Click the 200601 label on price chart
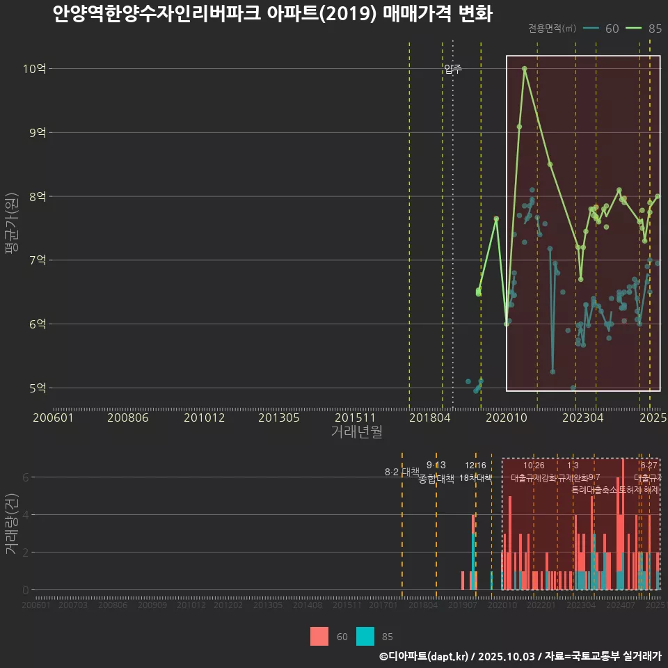Viewport: 668px width, 668px height. (x=54, y=417)
